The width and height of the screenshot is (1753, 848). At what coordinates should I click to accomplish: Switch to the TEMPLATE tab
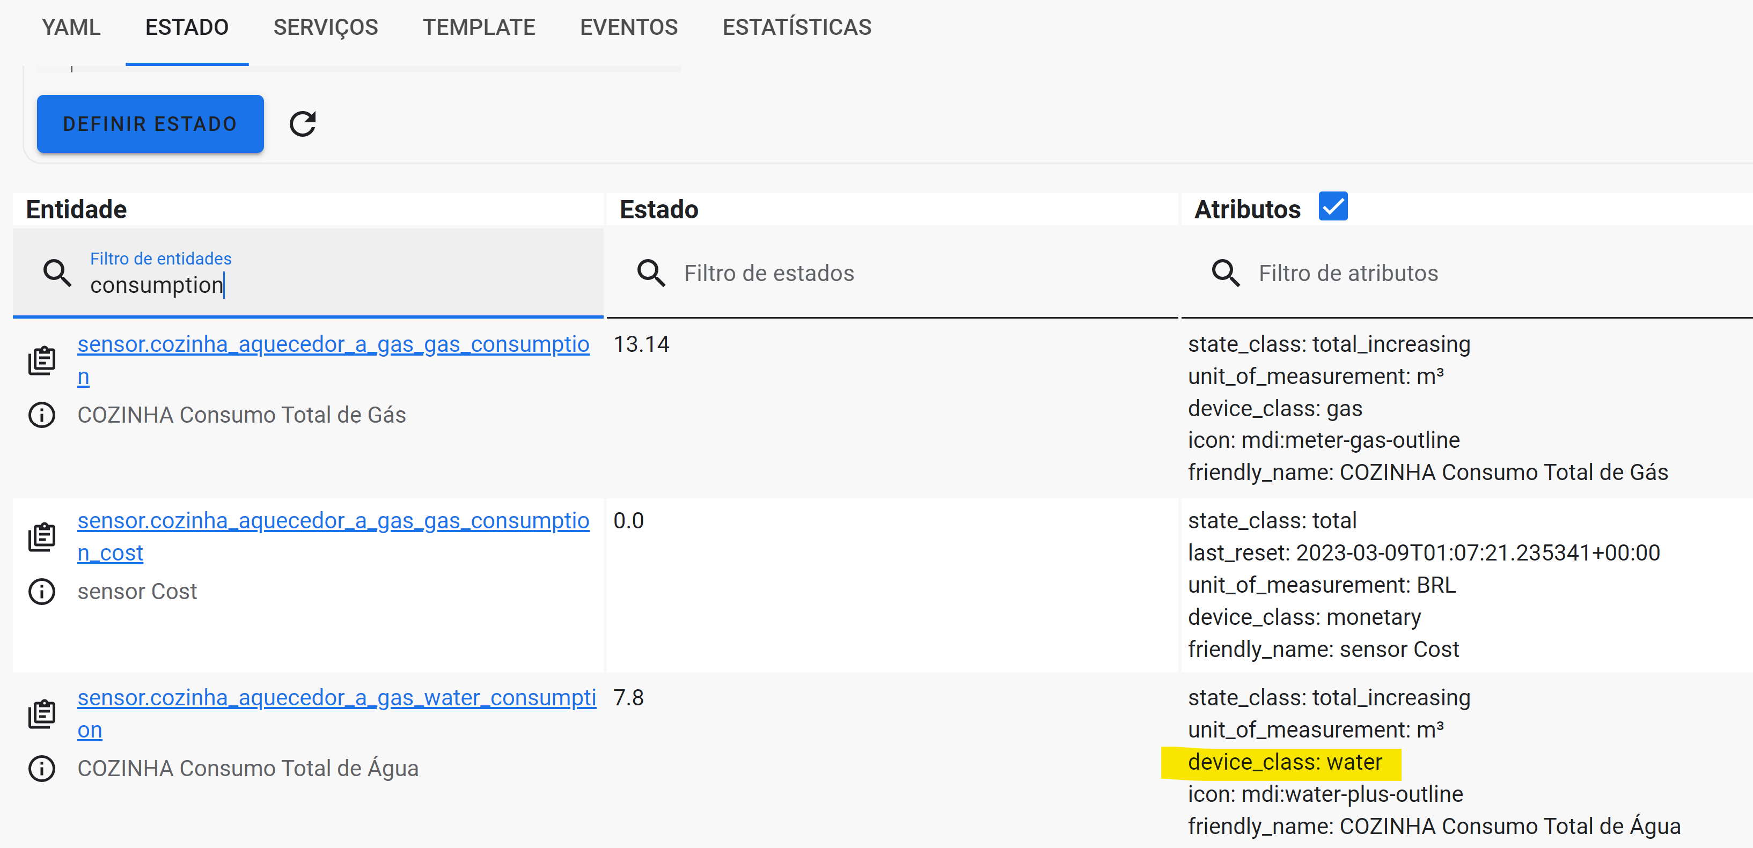click(479, 27)
